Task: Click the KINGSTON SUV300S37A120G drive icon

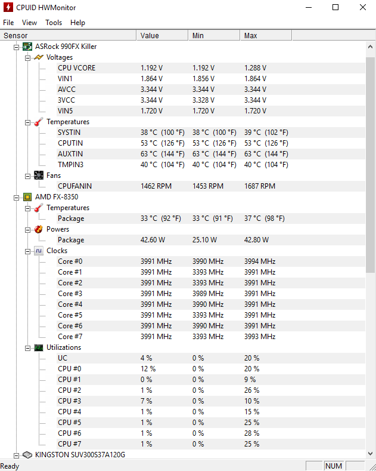Action: pos(27,455)
